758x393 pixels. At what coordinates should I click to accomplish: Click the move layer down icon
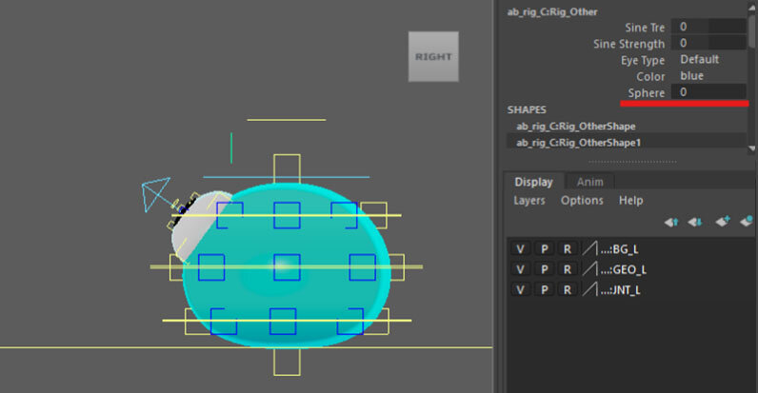695,222
